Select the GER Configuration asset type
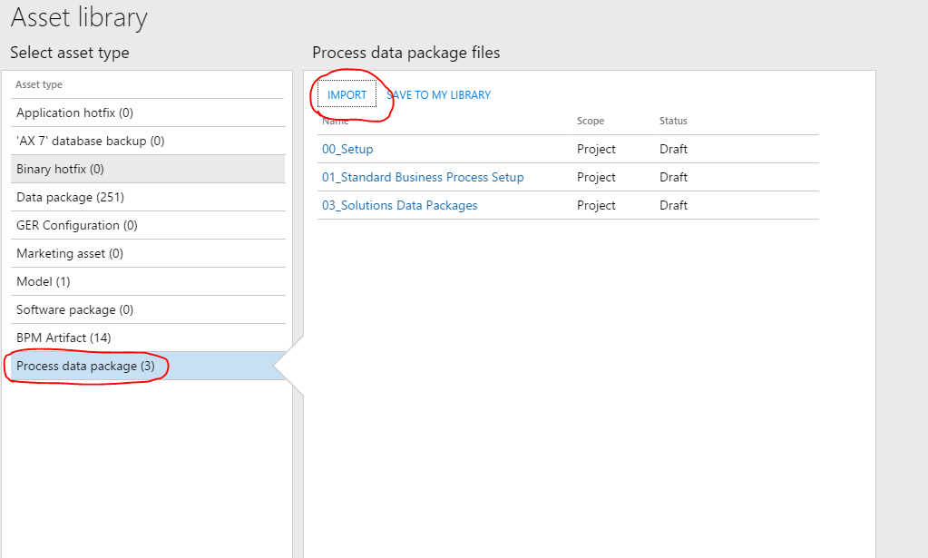The width and height of the screenshot is (928, 558). point(76,225)
